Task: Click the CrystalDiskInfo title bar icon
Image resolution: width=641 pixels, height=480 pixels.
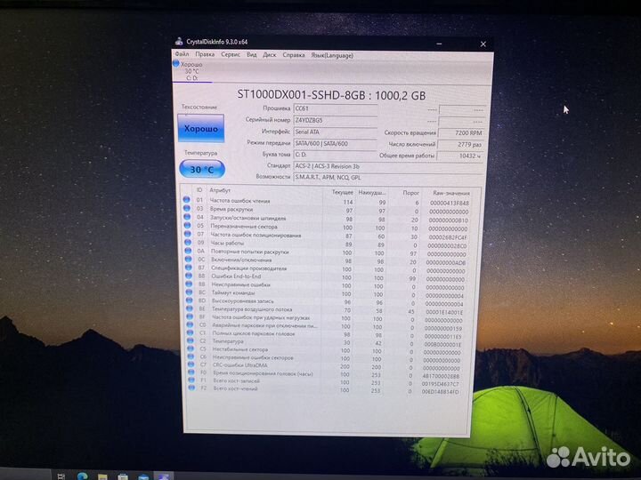Action: click(x=179, y=41)
